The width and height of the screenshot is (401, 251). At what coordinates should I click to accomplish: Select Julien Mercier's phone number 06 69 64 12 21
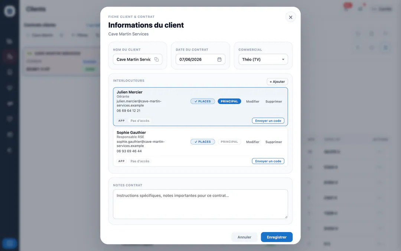coord(128,111)
